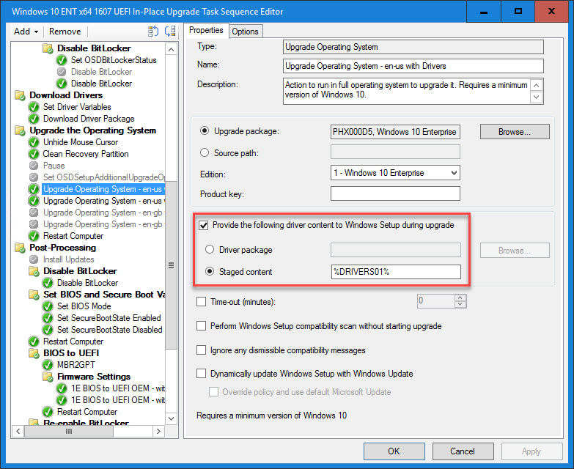The image size is (574, 469).
Task: Open the Edition combo box
Action: (395, 173)
